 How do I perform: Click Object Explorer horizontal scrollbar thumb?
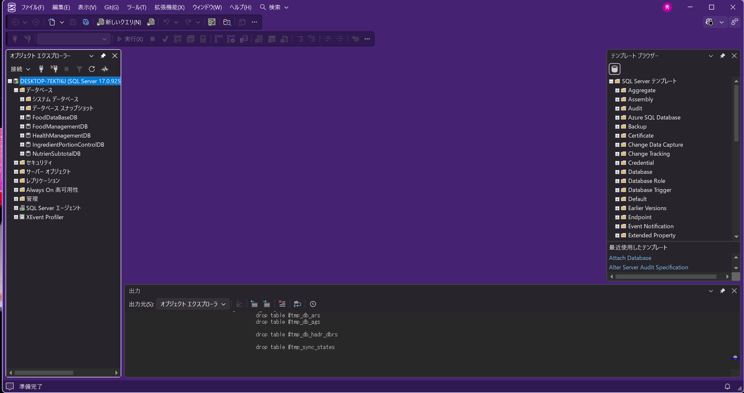44,373
